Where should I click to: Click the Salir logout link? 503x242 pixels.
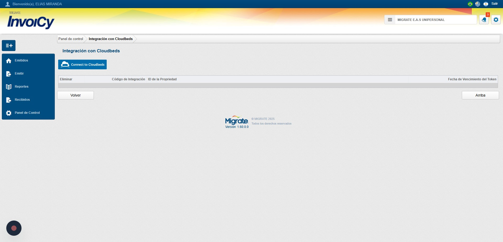tap(494, 4)
